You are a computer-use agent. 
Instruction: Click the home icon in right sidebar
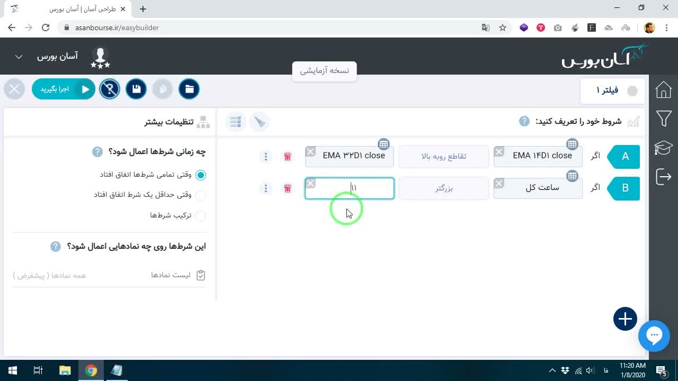(663, 90)
